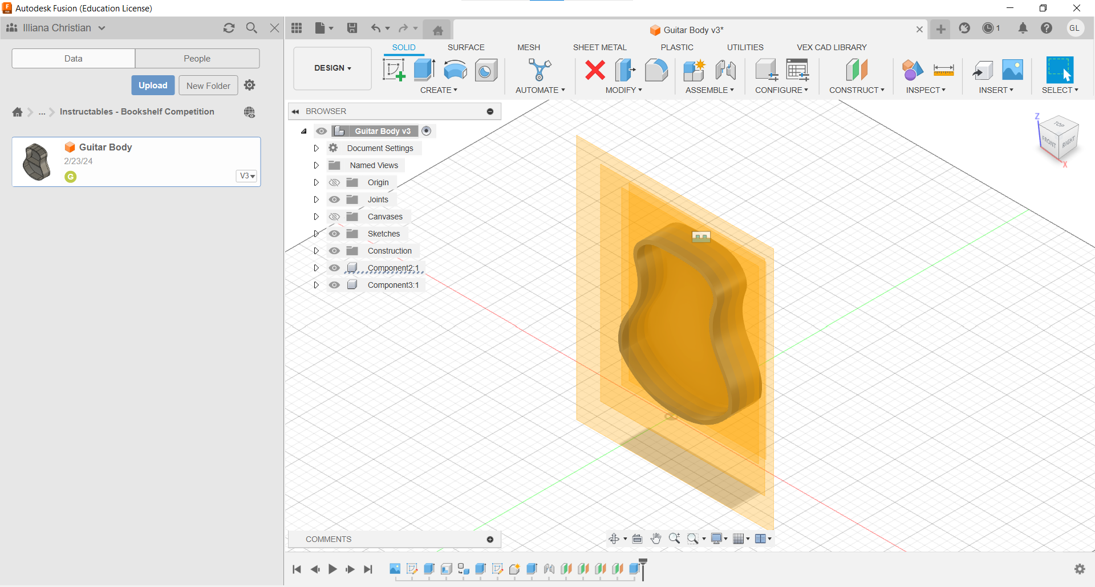Select the Pan hand tool
The width and height of the screenshot is (1095, 587).
pos(656,539)
